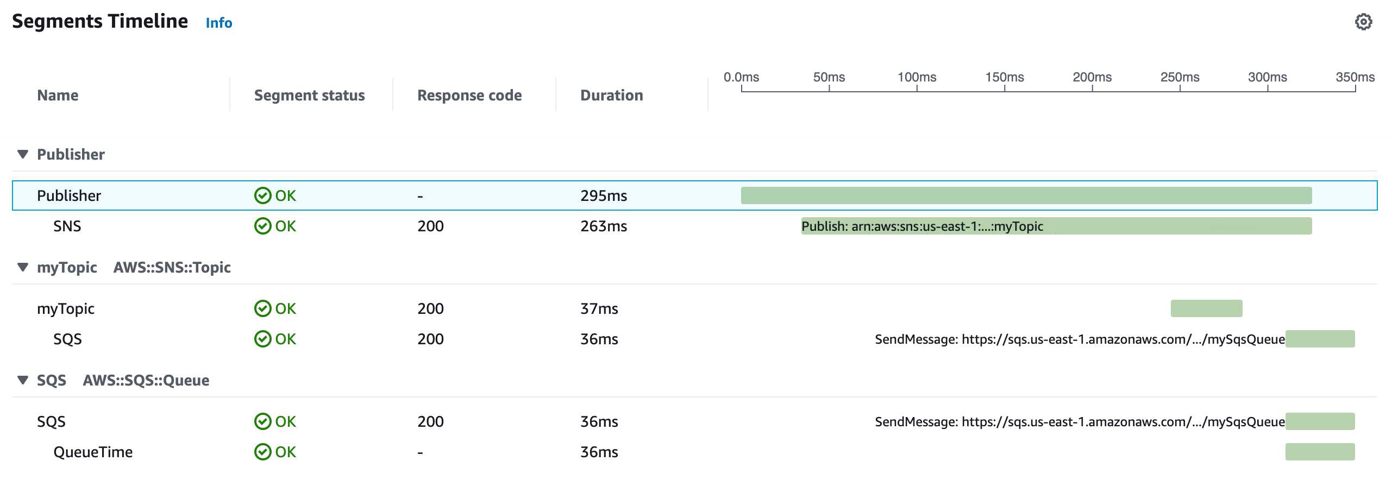Click the QueueTime timeline bar
The image size is (1392, 480).
pyautogui.click(x=1320, y=452)
